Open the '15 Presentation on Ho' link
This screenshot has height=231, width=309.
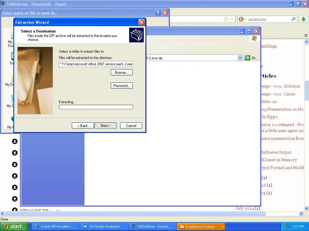pos(282,109)
